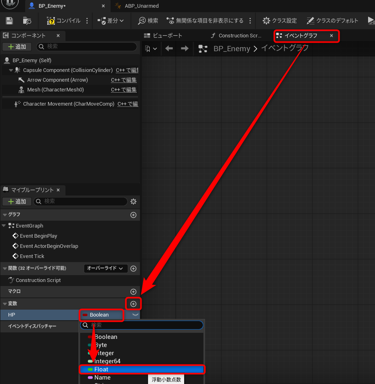The height and width of the screenshot is (384, 375).
Task: Click the 検索 (Find) toolbar button
Action: (148, 21)
